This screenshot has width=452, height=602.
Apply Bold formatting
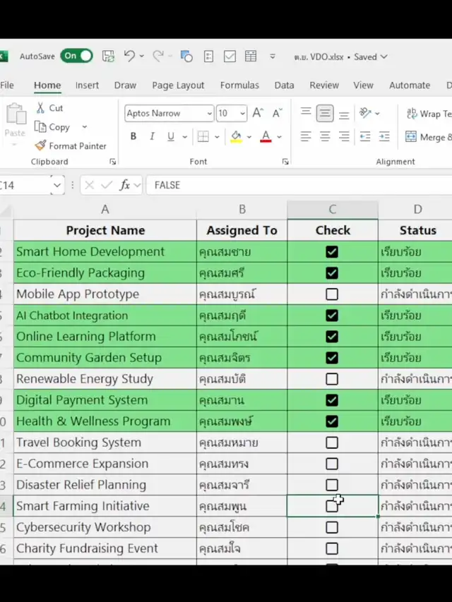tap(133, 137)
